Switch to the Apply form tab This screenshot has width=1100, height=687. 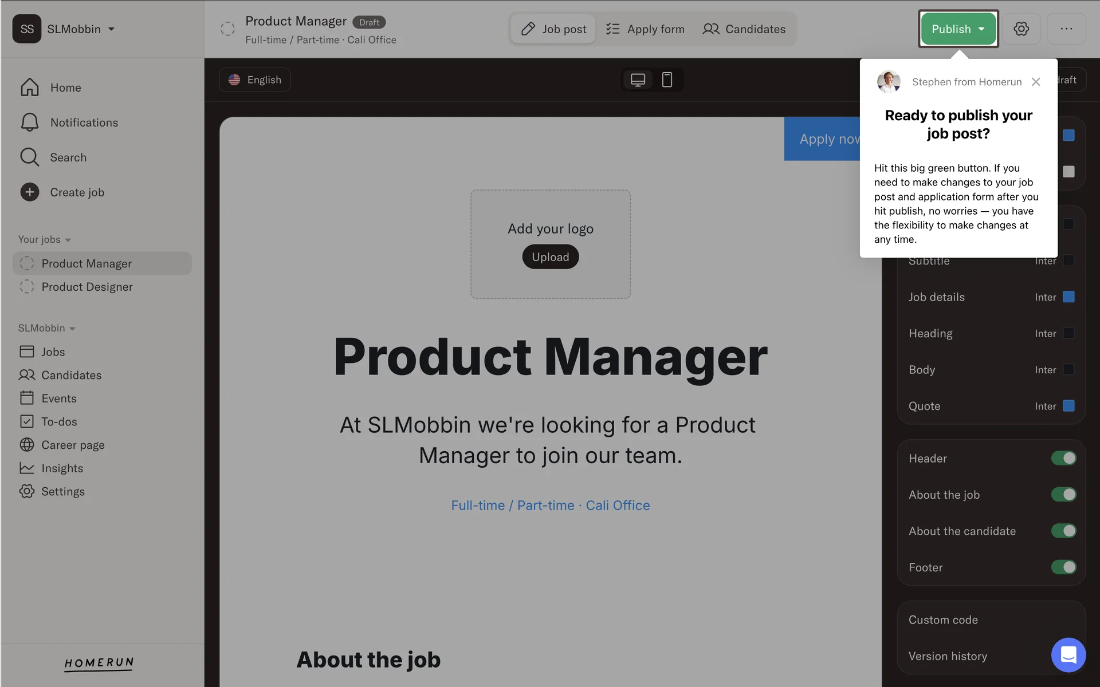pyautogui.click(x=645, y=29)
